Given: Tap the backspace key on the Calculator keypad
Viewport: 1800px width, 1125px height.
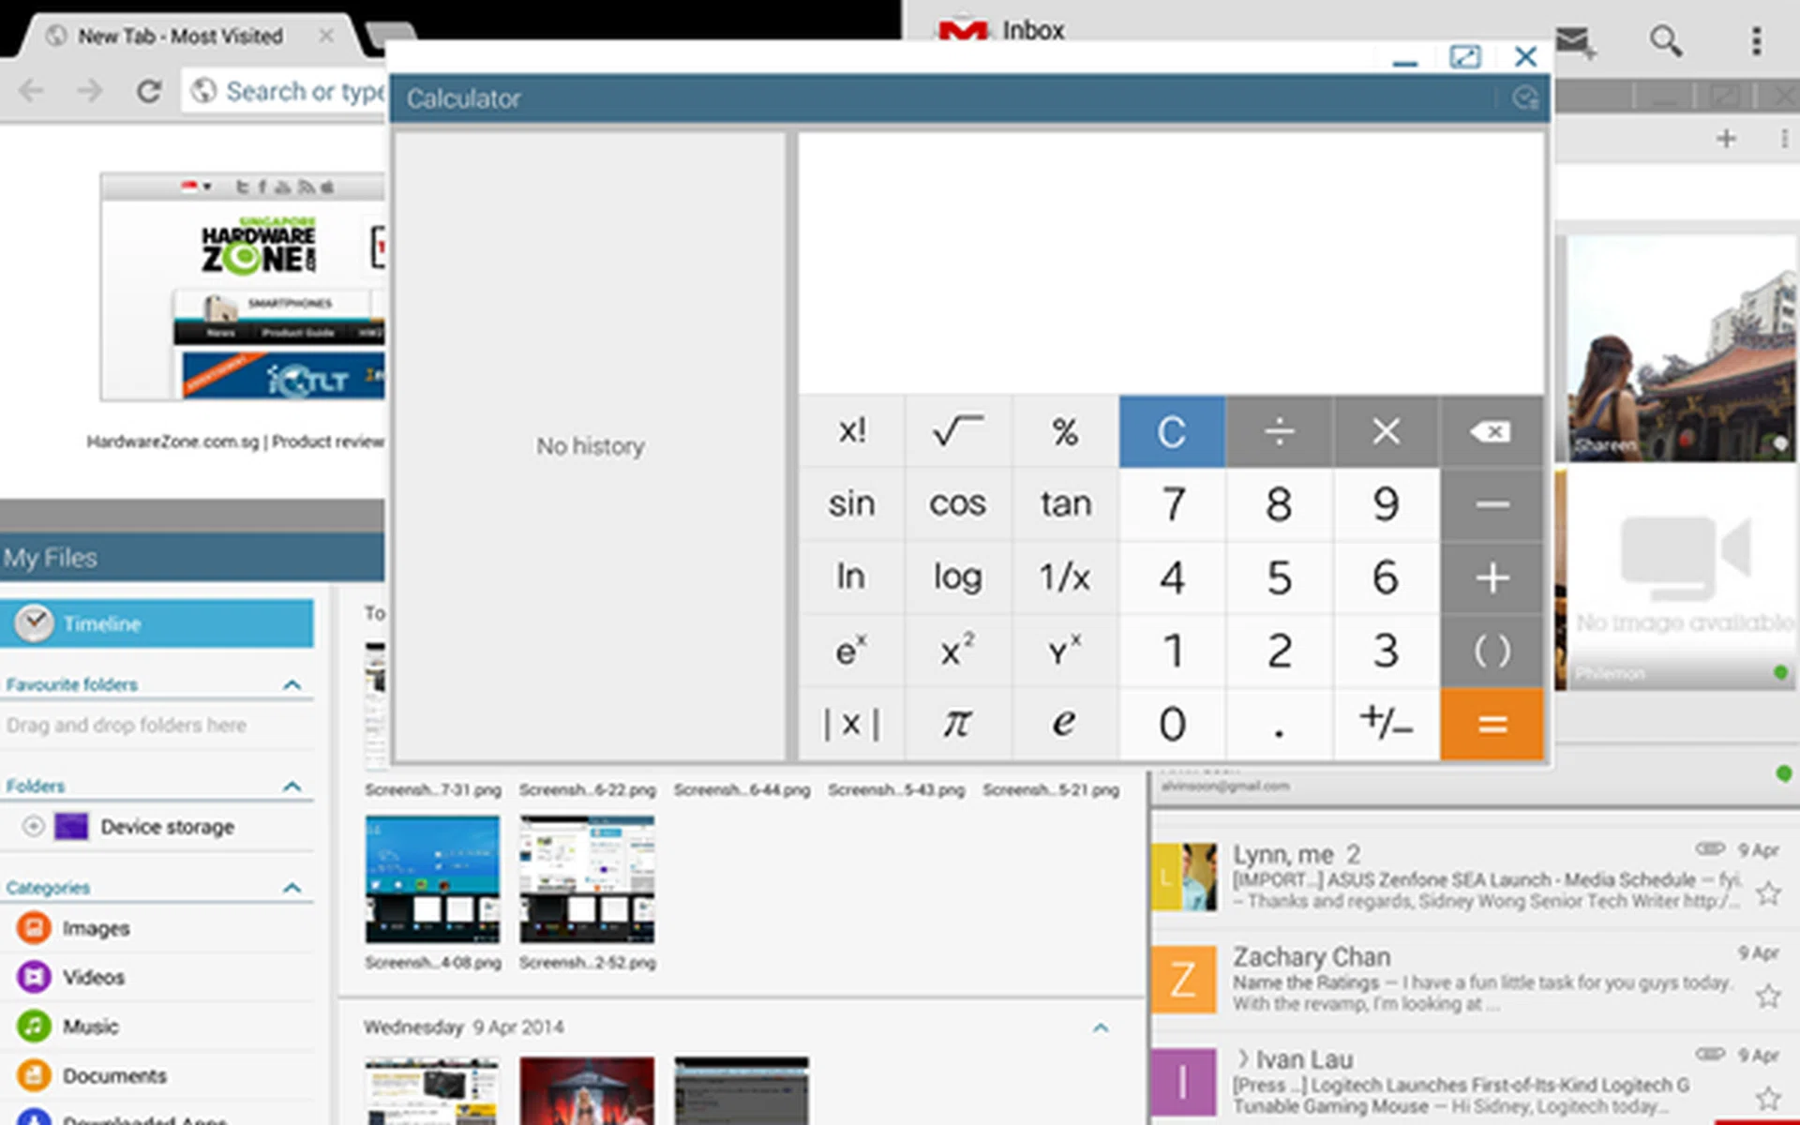Looking at the screenshot, I should (x=1491, y=431).
